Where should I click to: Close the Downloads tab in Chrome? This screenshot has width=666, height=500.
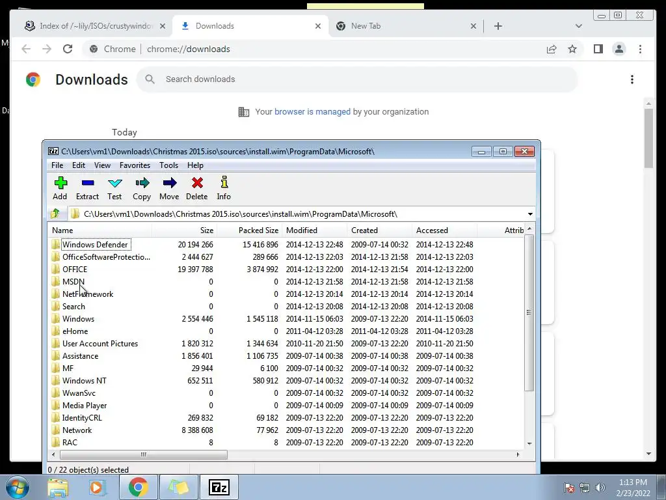click(317, 26)
